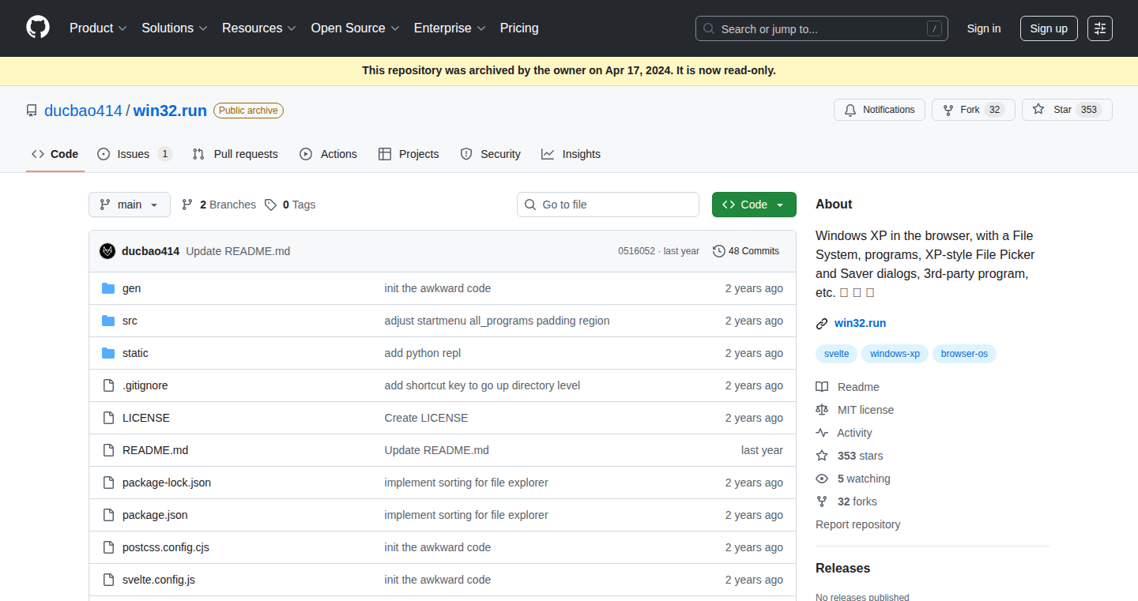Click the ducbao414 avatar in commit row
Image resolution: width=1138 pixels, height=601 pixels.
coord(107,251)
